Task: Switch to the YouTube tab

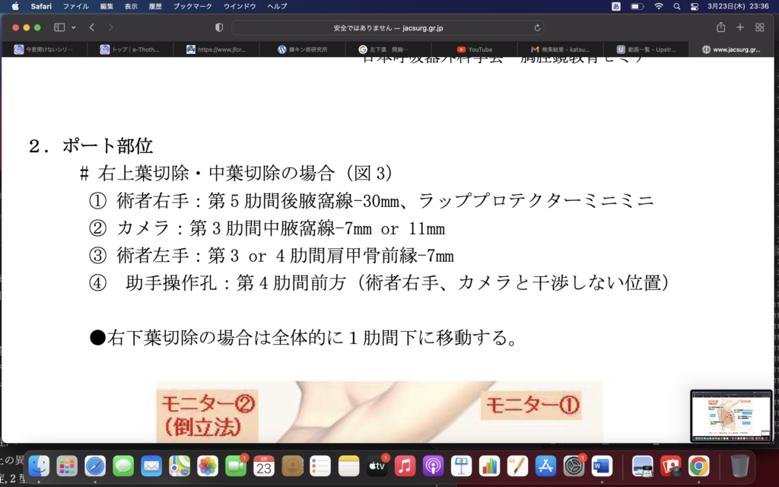Action: [x=479, y=49]
